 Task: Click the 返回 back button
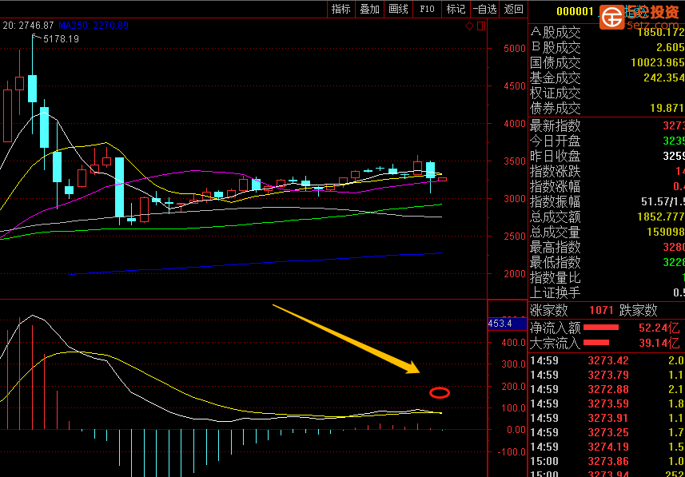[x=513, y=9]
